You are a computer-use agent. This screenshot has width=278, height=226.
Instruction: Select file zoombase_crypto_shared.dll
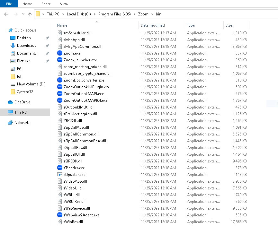tap(87, 73)
